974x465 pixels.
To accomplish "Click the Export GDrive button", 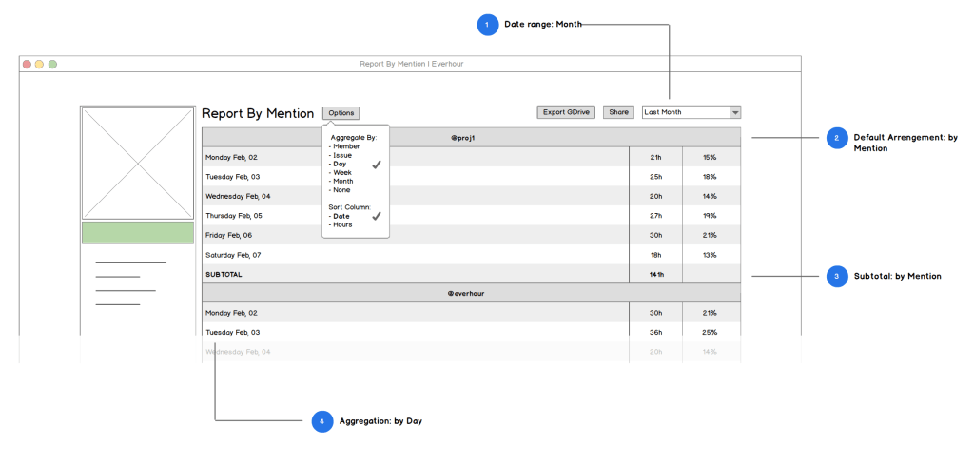I will click(566, 112).
